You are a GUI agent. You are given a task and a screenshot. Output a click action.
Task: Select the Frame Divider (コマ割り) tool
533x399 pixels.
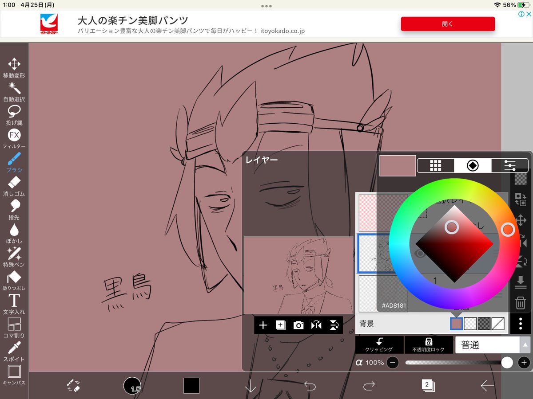click(14, 328)
